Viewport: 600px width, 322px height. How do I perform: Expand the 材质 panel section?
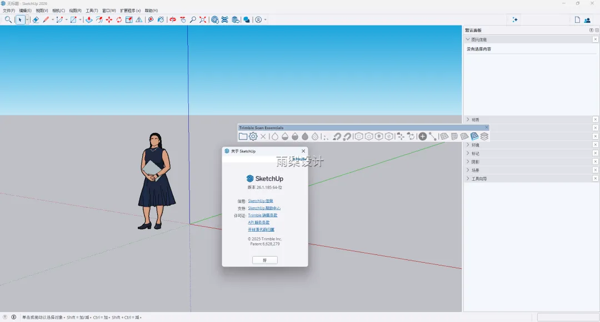tap(468, 120)
